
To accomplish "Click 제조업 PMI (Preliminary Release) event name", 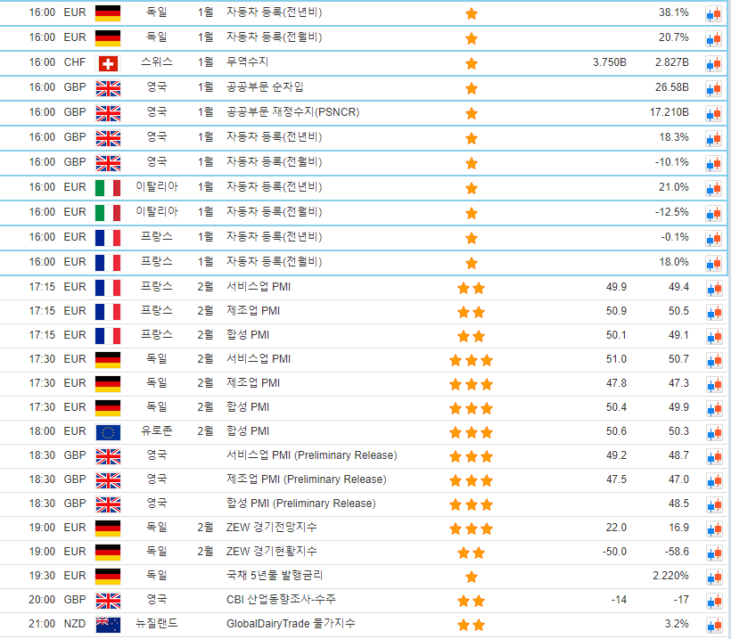I will click(306, 479).
